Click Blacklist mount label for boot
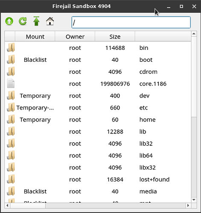The height and width of the screenshot is (213, 201). click(35, 60)
